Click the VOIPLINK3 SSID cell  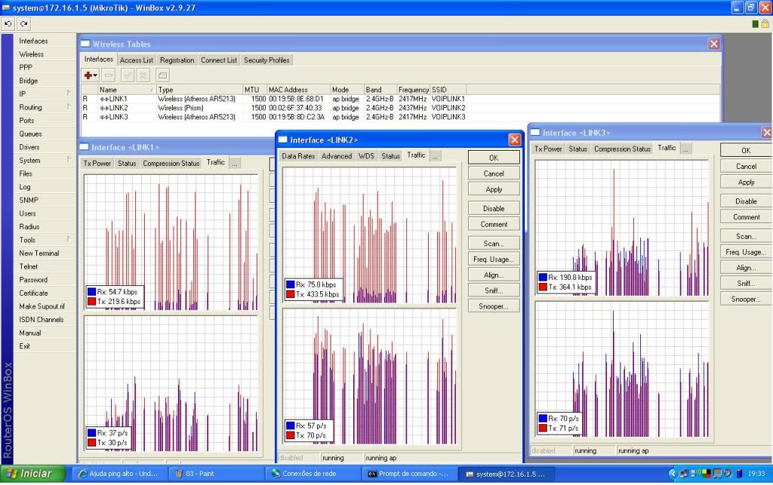448,117
